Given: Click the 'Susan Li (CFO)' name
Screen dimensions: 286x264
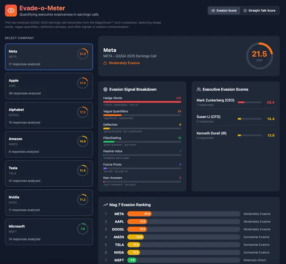Looking at the screenshot, I should point(209,117).
